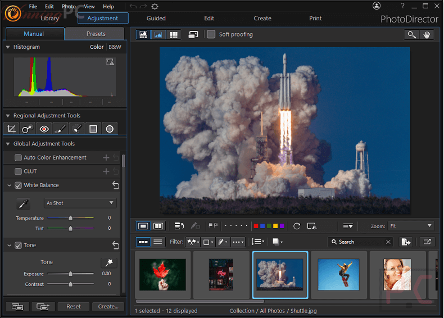Switch to the Guided module

pos(156,19)
